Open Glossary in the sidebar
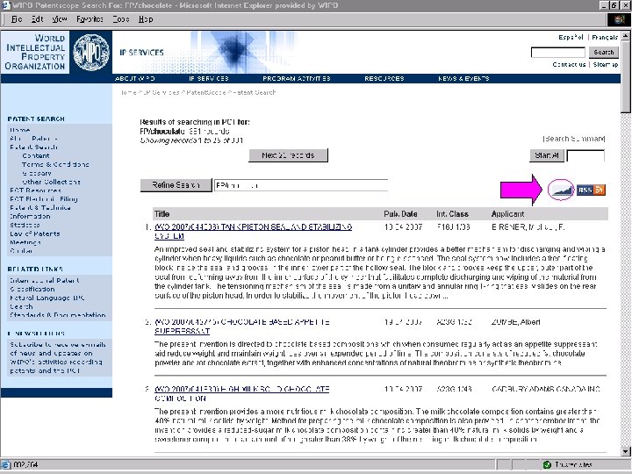The width and height of the screenshot is (632, 474). 37,173
